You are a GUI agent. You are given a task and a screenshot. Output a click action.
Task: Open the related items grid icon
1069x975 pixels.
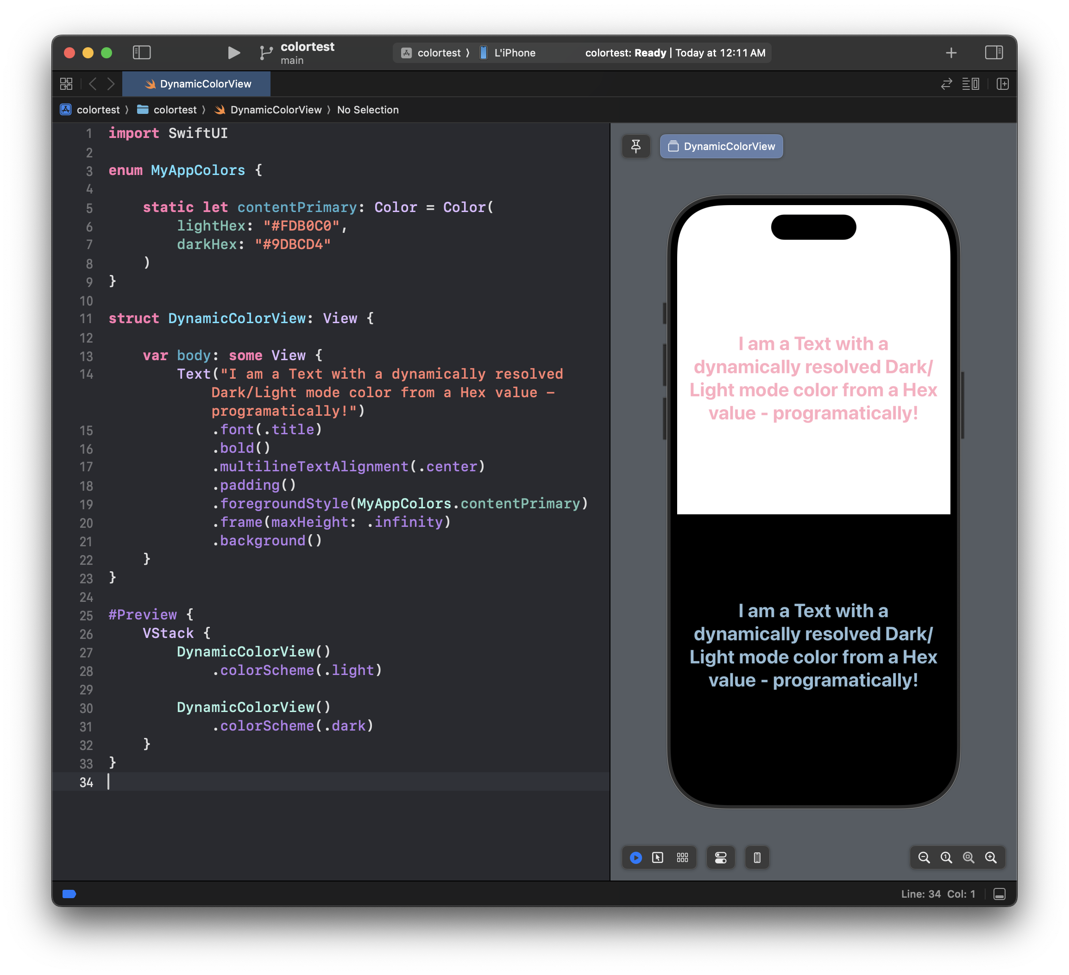coord(66,84)
